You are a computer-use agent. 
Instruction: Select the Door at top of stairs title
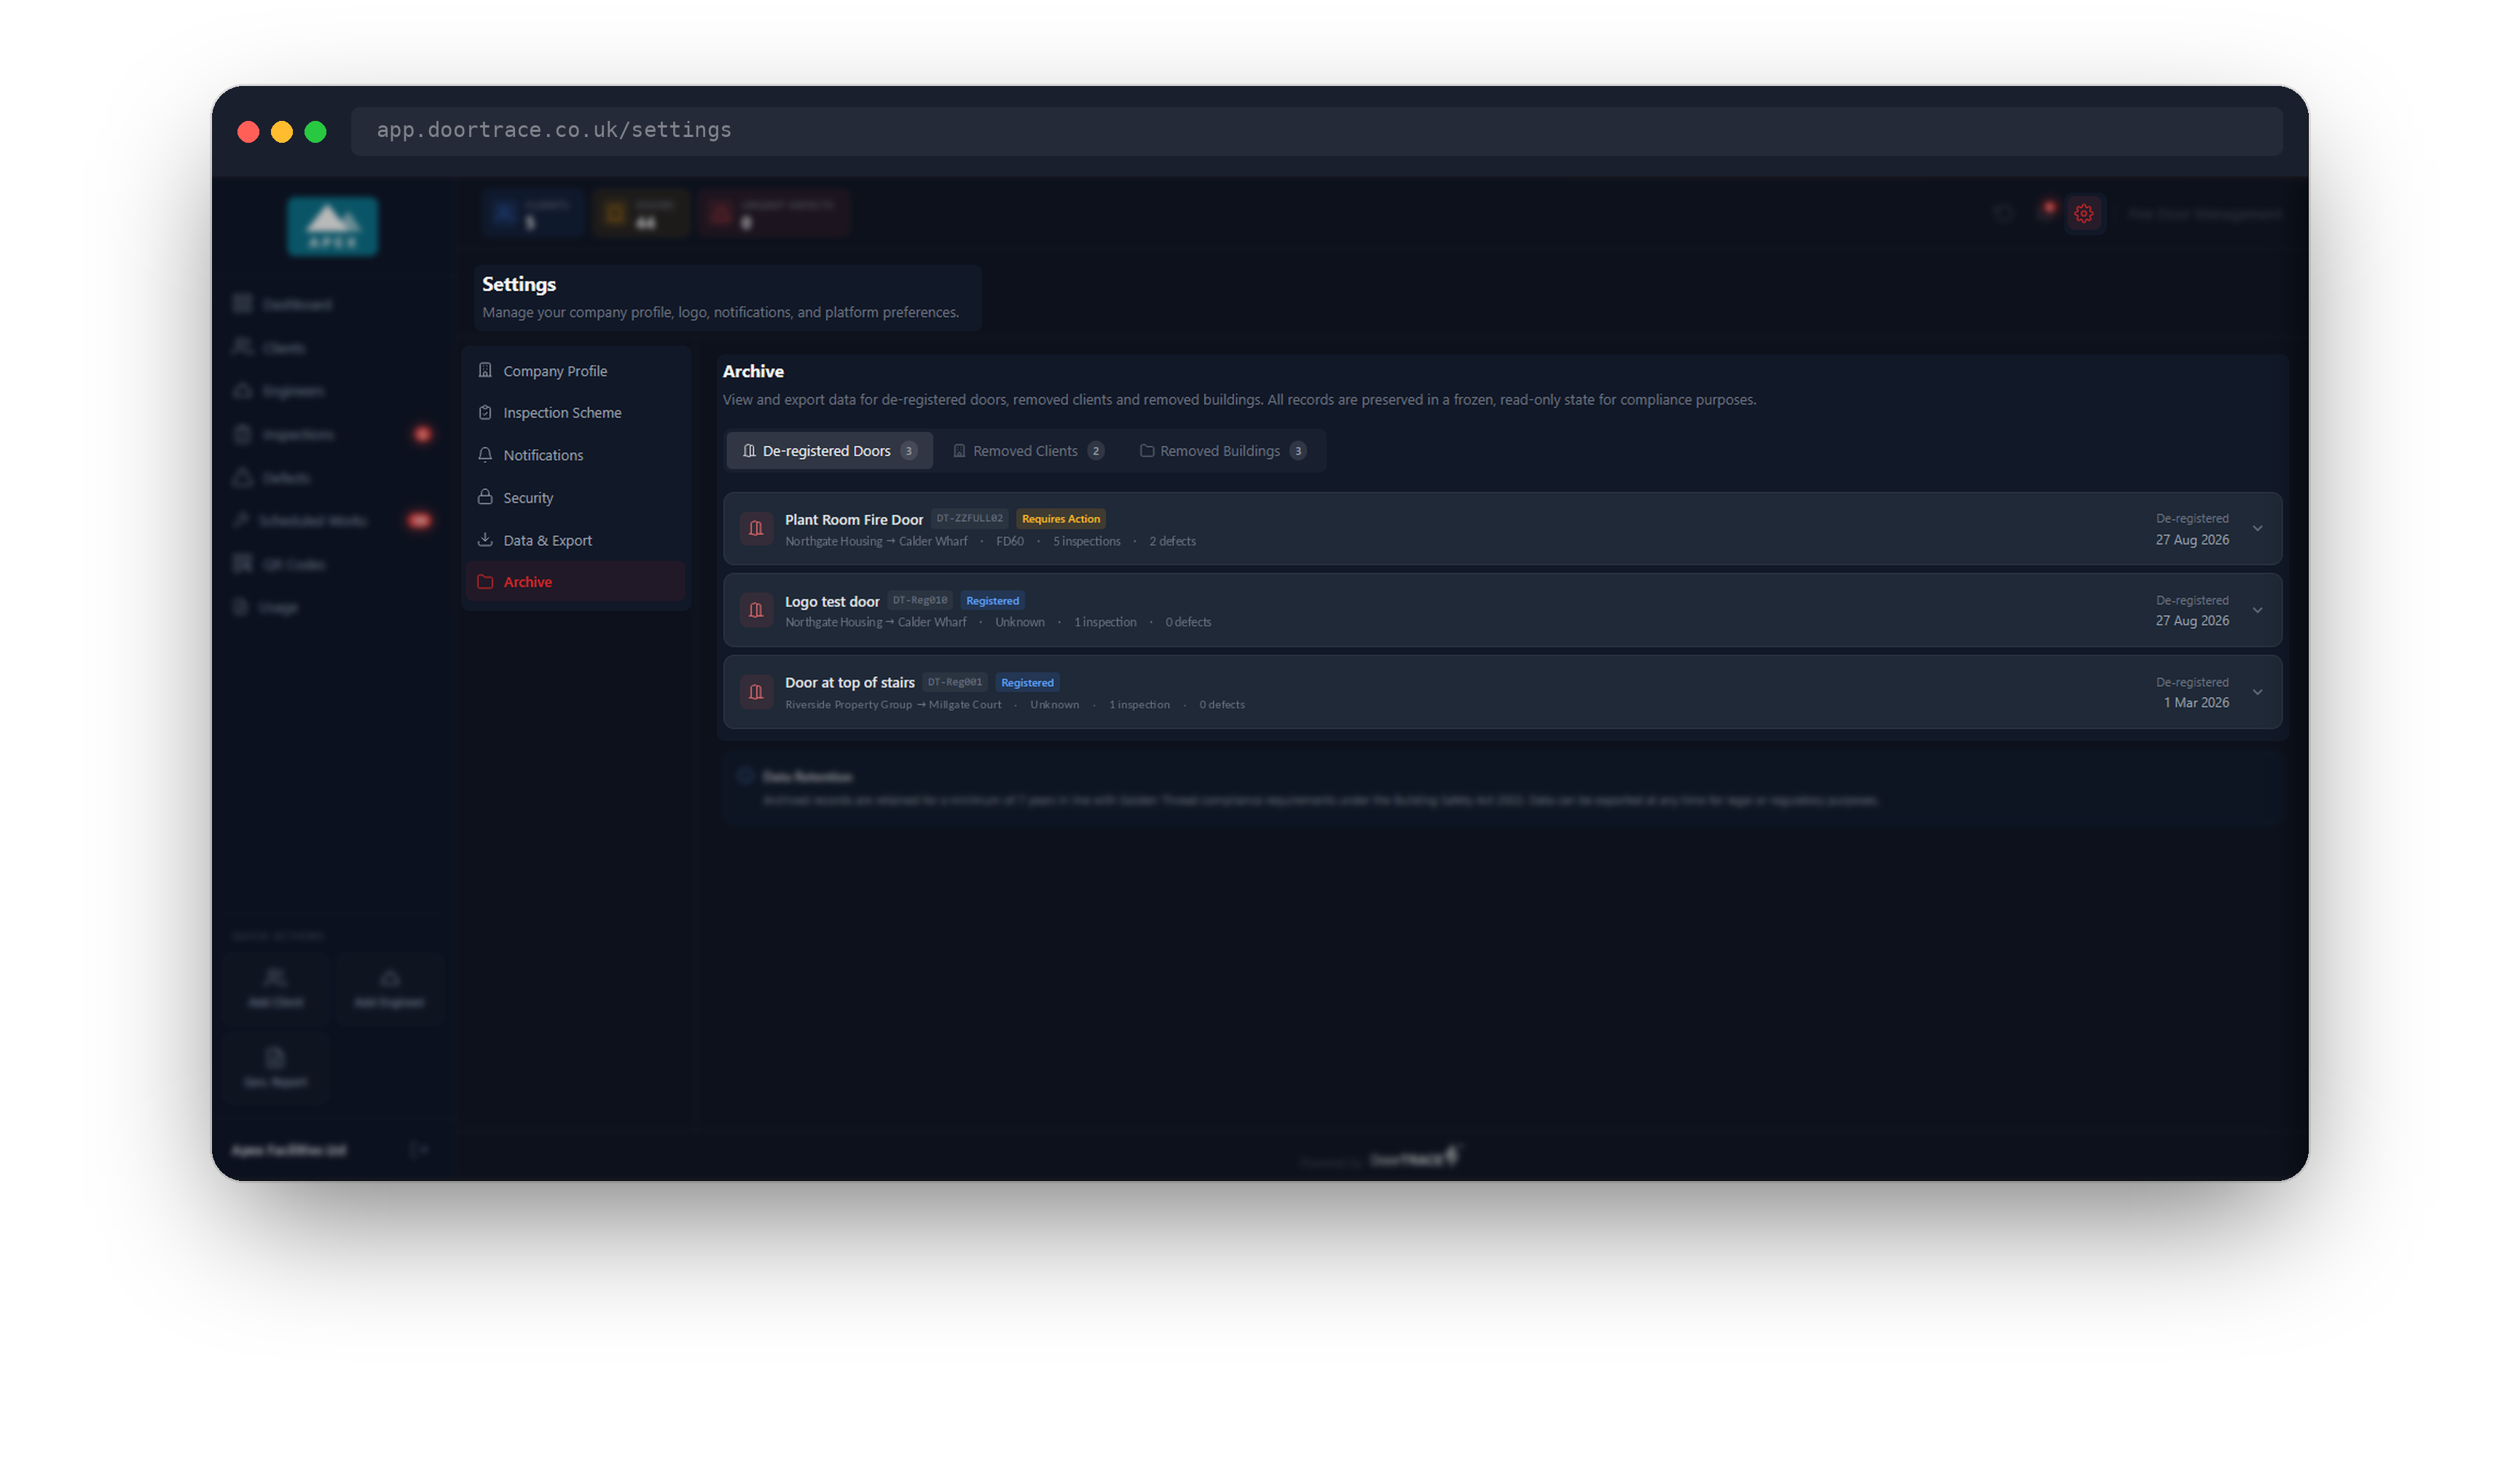click(x=850, y=683)
